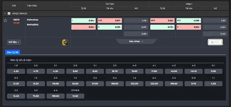
Task: Select full-match 1x2 odds 5.00
Action: [136, 27]
